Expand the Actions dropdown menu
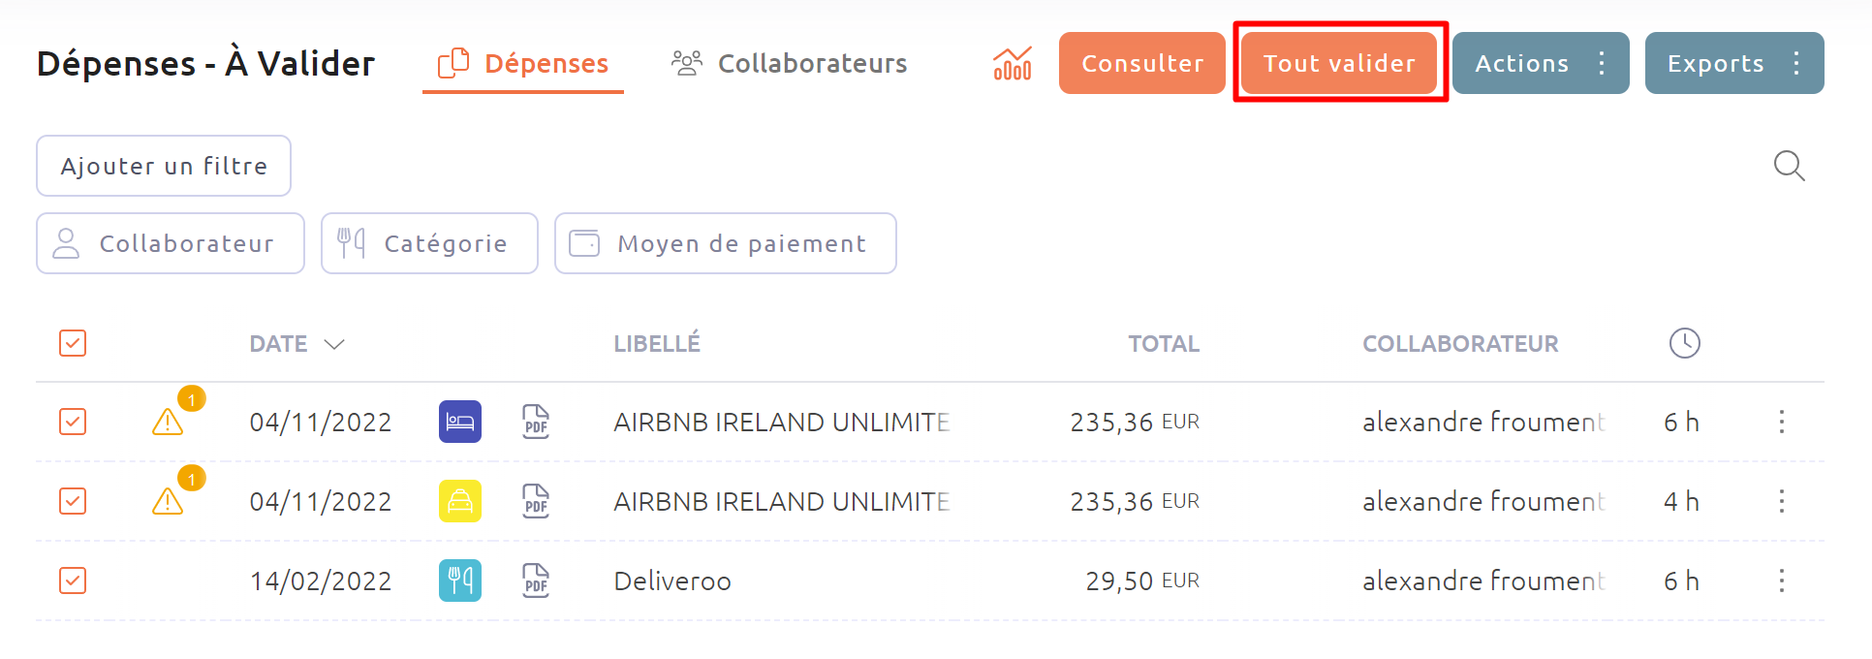Viewport: 1872px width, 659px height. pos(1541,63)
